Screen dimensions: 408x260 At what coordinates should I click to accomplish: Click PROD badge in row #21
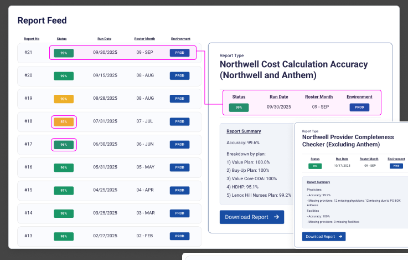(x=179, y=53)
